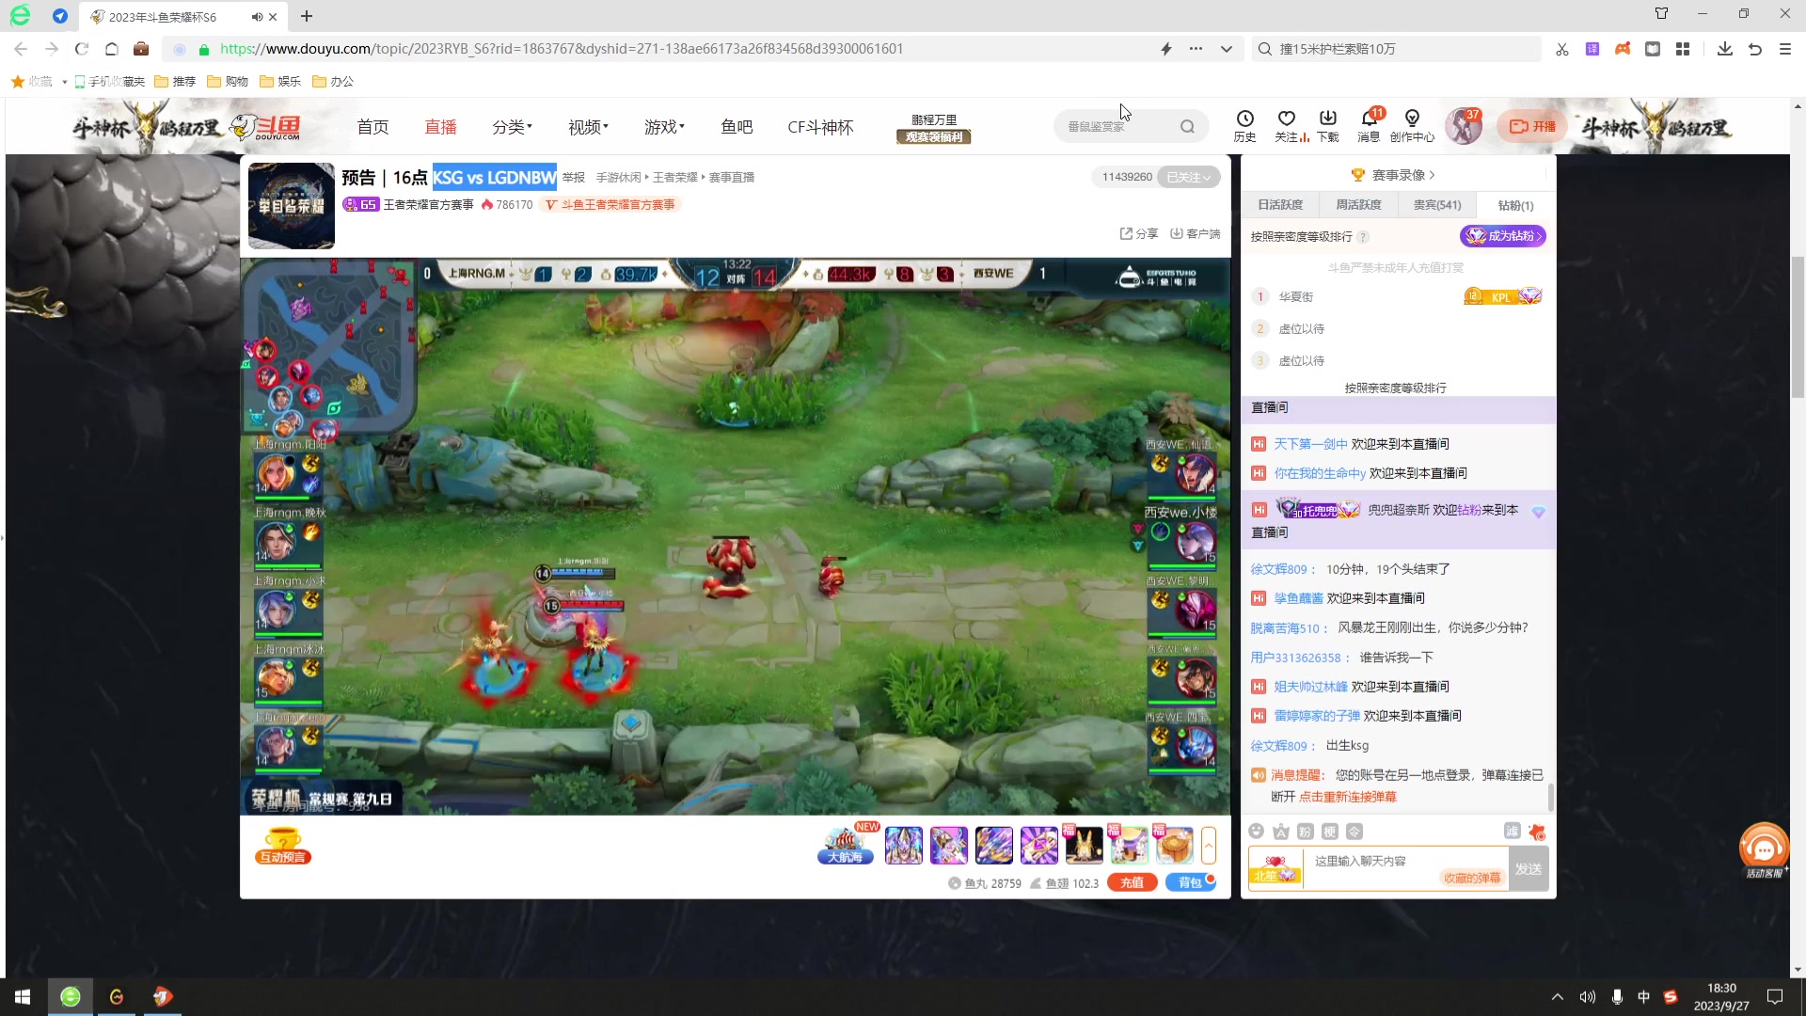
Task: Expand favorites 收藏 dropdown arrow
Action: click(x=64, y=82)
